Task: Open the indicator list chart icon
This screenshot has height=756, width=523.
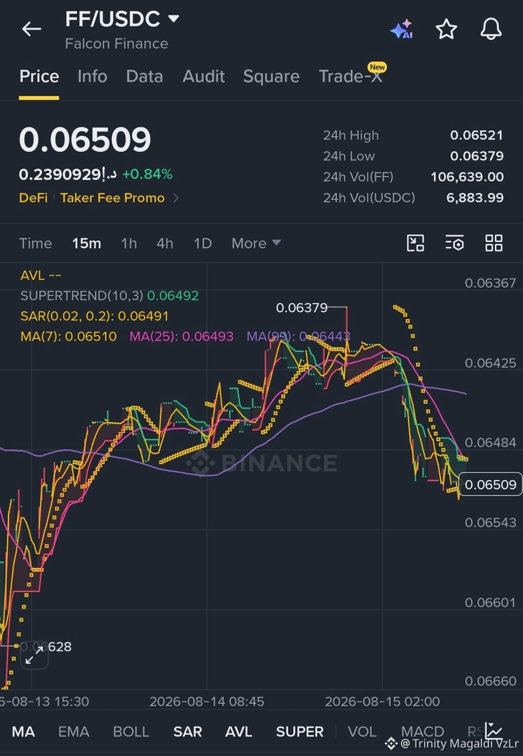Action: [x=494, y=730]
